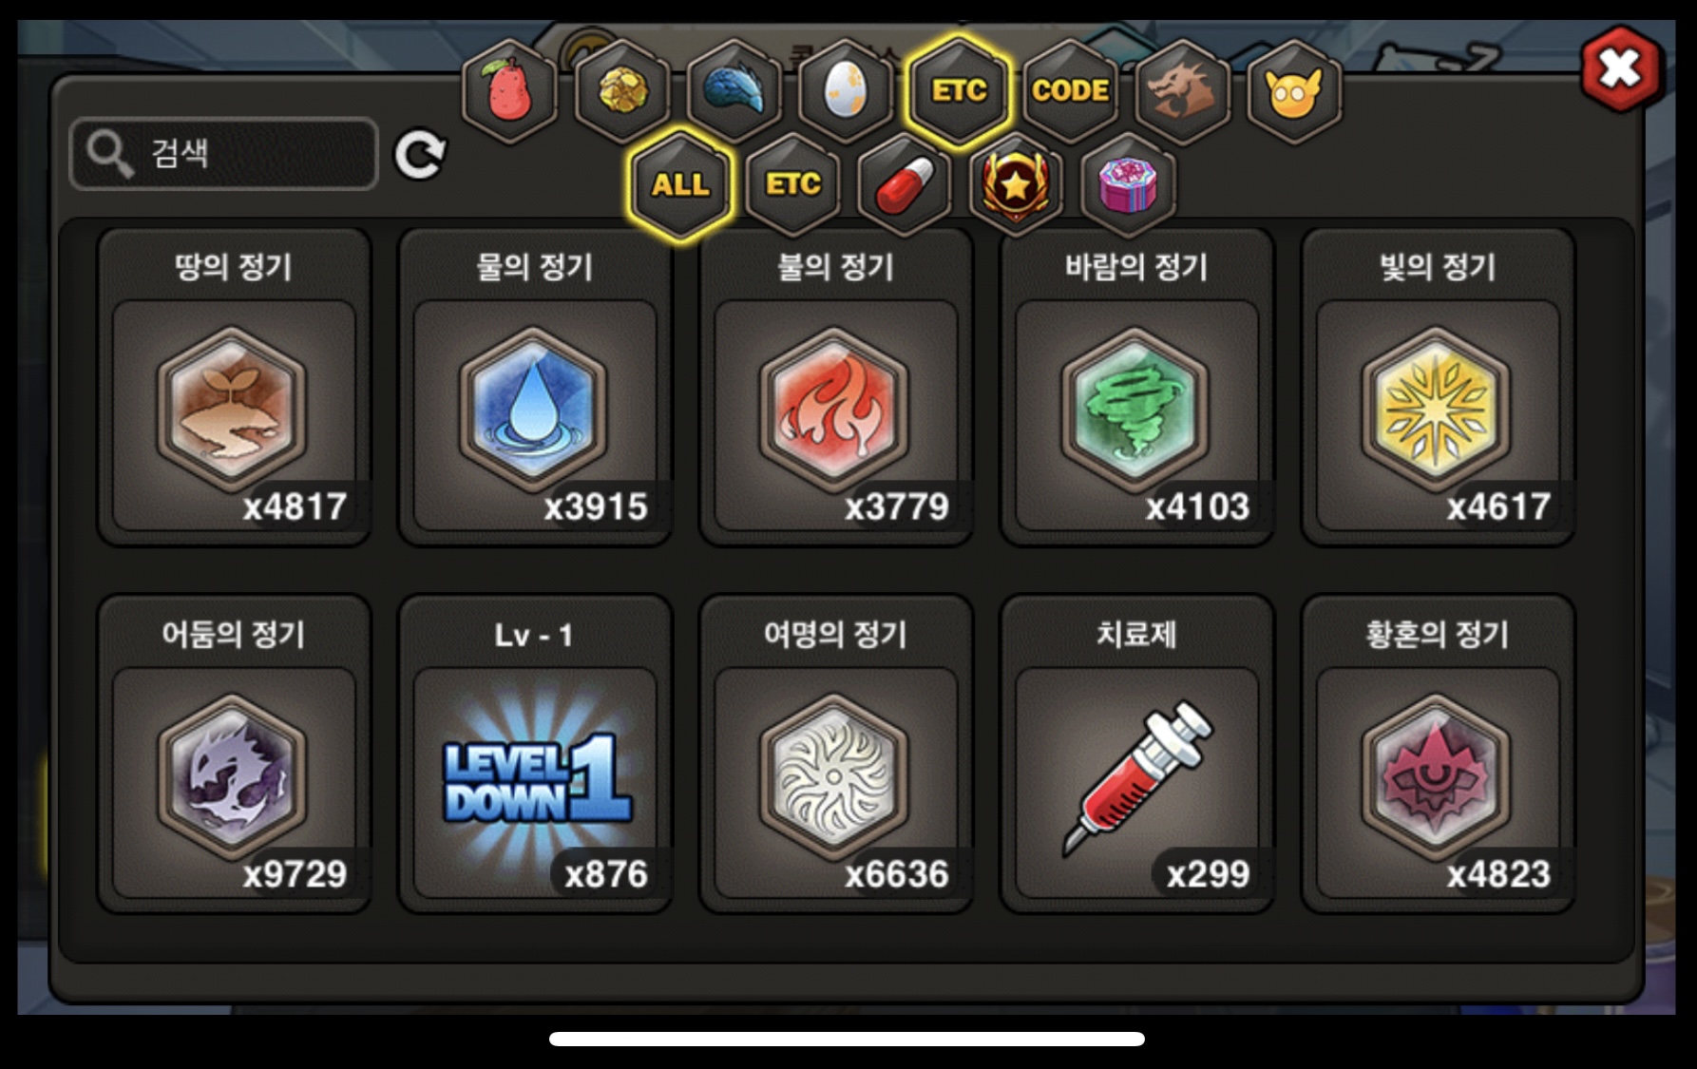Select the 불의 정기 fire essence item
The height and width of the screenshot is (1069, 1697).
(836, 388)
